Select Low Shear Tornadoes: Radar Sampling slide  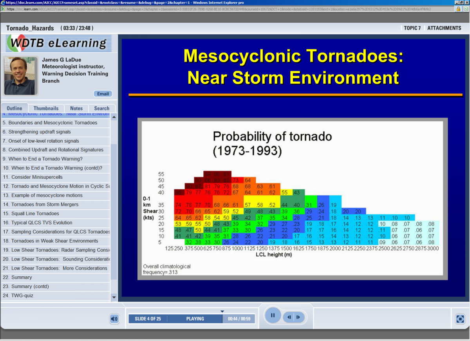click(x=56, y=250)
